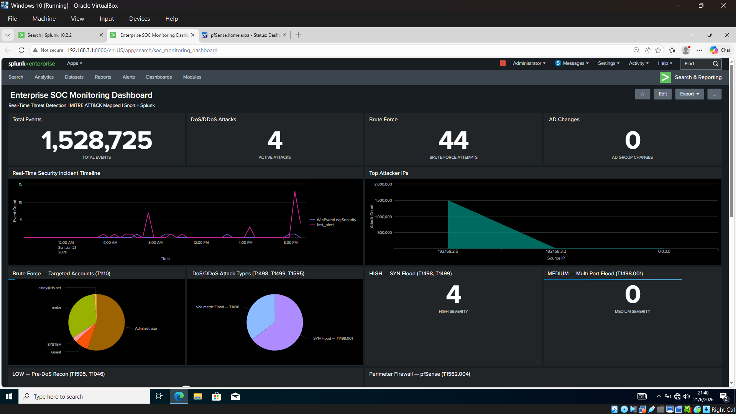The width and height of the screenshot is (736, 414).
Task: Click the Not secure site info indicator
Action: pos(48,50)
